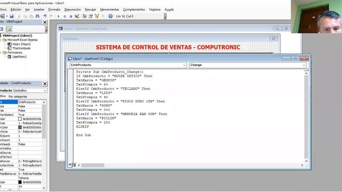Click code window horizontal scrollbar right arrow
The image size is (342, 192).
pyautogui.click(x=302, y=165)
